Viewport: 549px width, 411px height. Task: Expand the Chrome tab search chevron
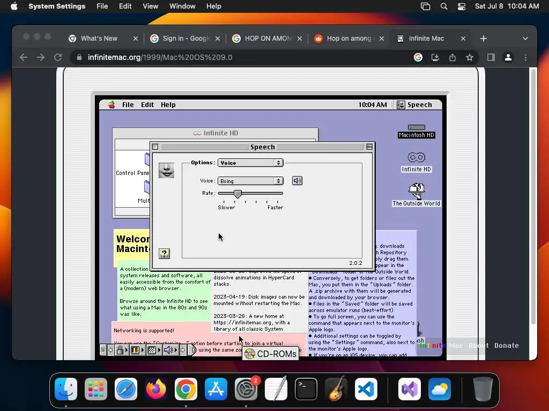click(525, 39)
